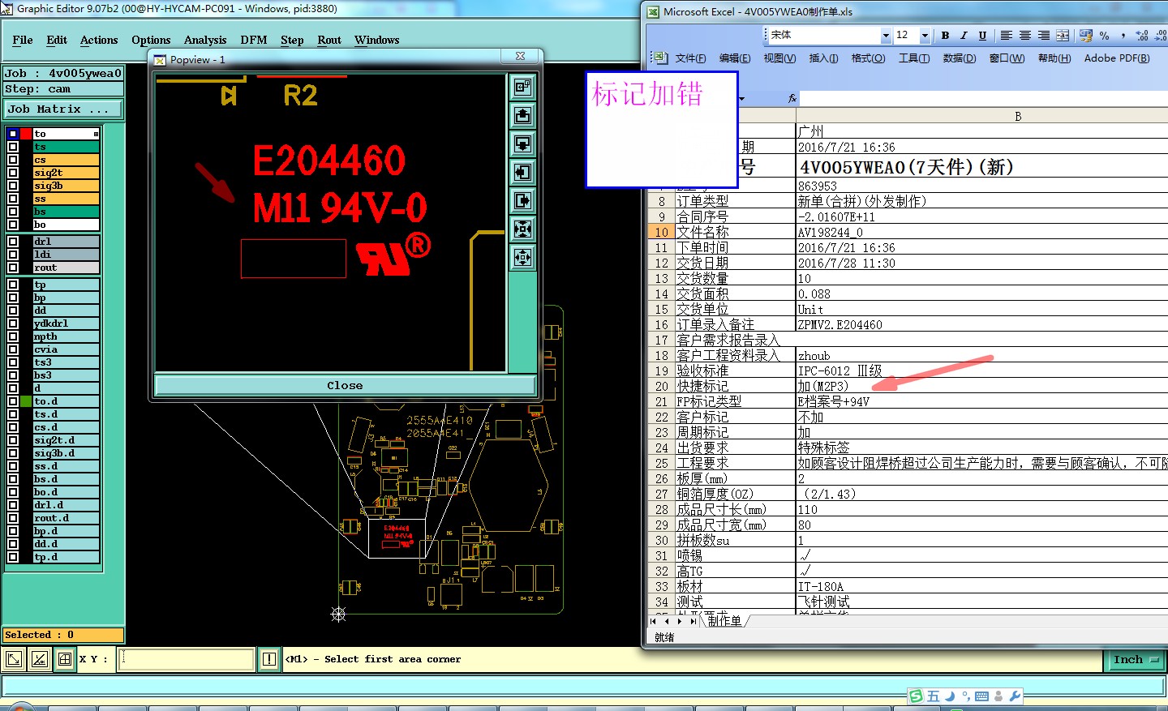Click column B header in Excel

pyautogui.click(x=1018, y=117)
